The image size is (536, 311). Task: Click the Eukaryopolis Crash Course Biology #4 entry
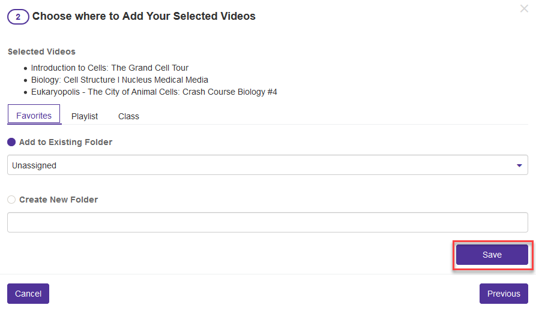(x=154, y=92)
